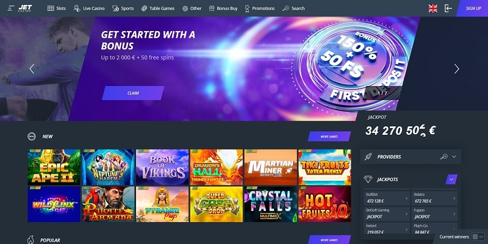This screenshot has width=488, height=244.
Task: Open the Book of Vikings game thumbnail
Action: coord(162,167)
